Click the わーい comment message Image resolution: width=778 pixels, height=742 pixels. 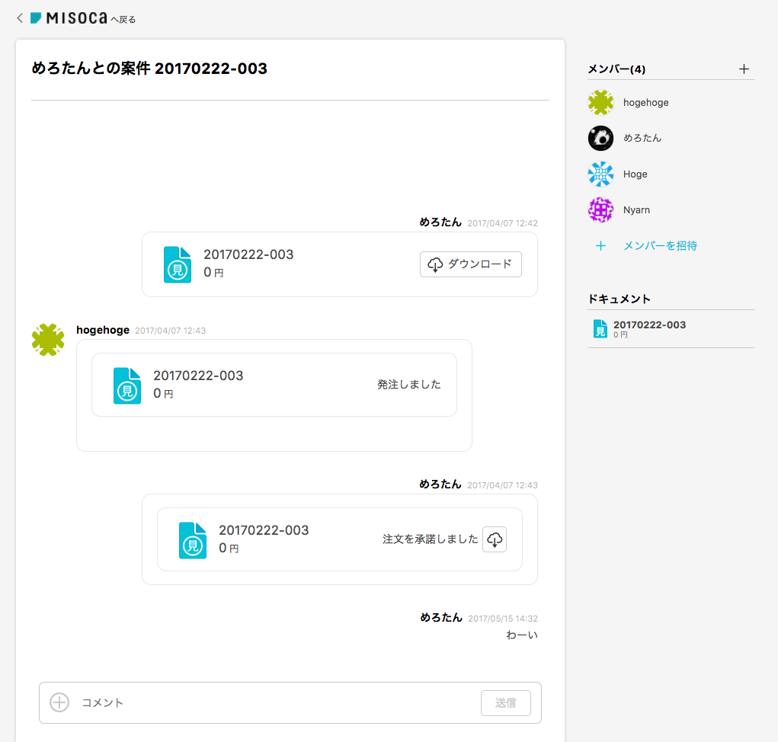(521, 635)
